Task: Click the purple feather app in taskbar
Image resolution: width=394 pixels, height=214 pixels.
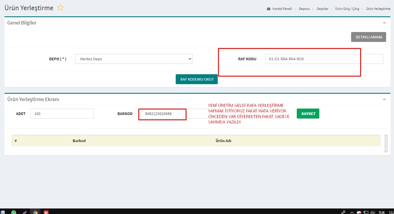Action: (25, 212)
